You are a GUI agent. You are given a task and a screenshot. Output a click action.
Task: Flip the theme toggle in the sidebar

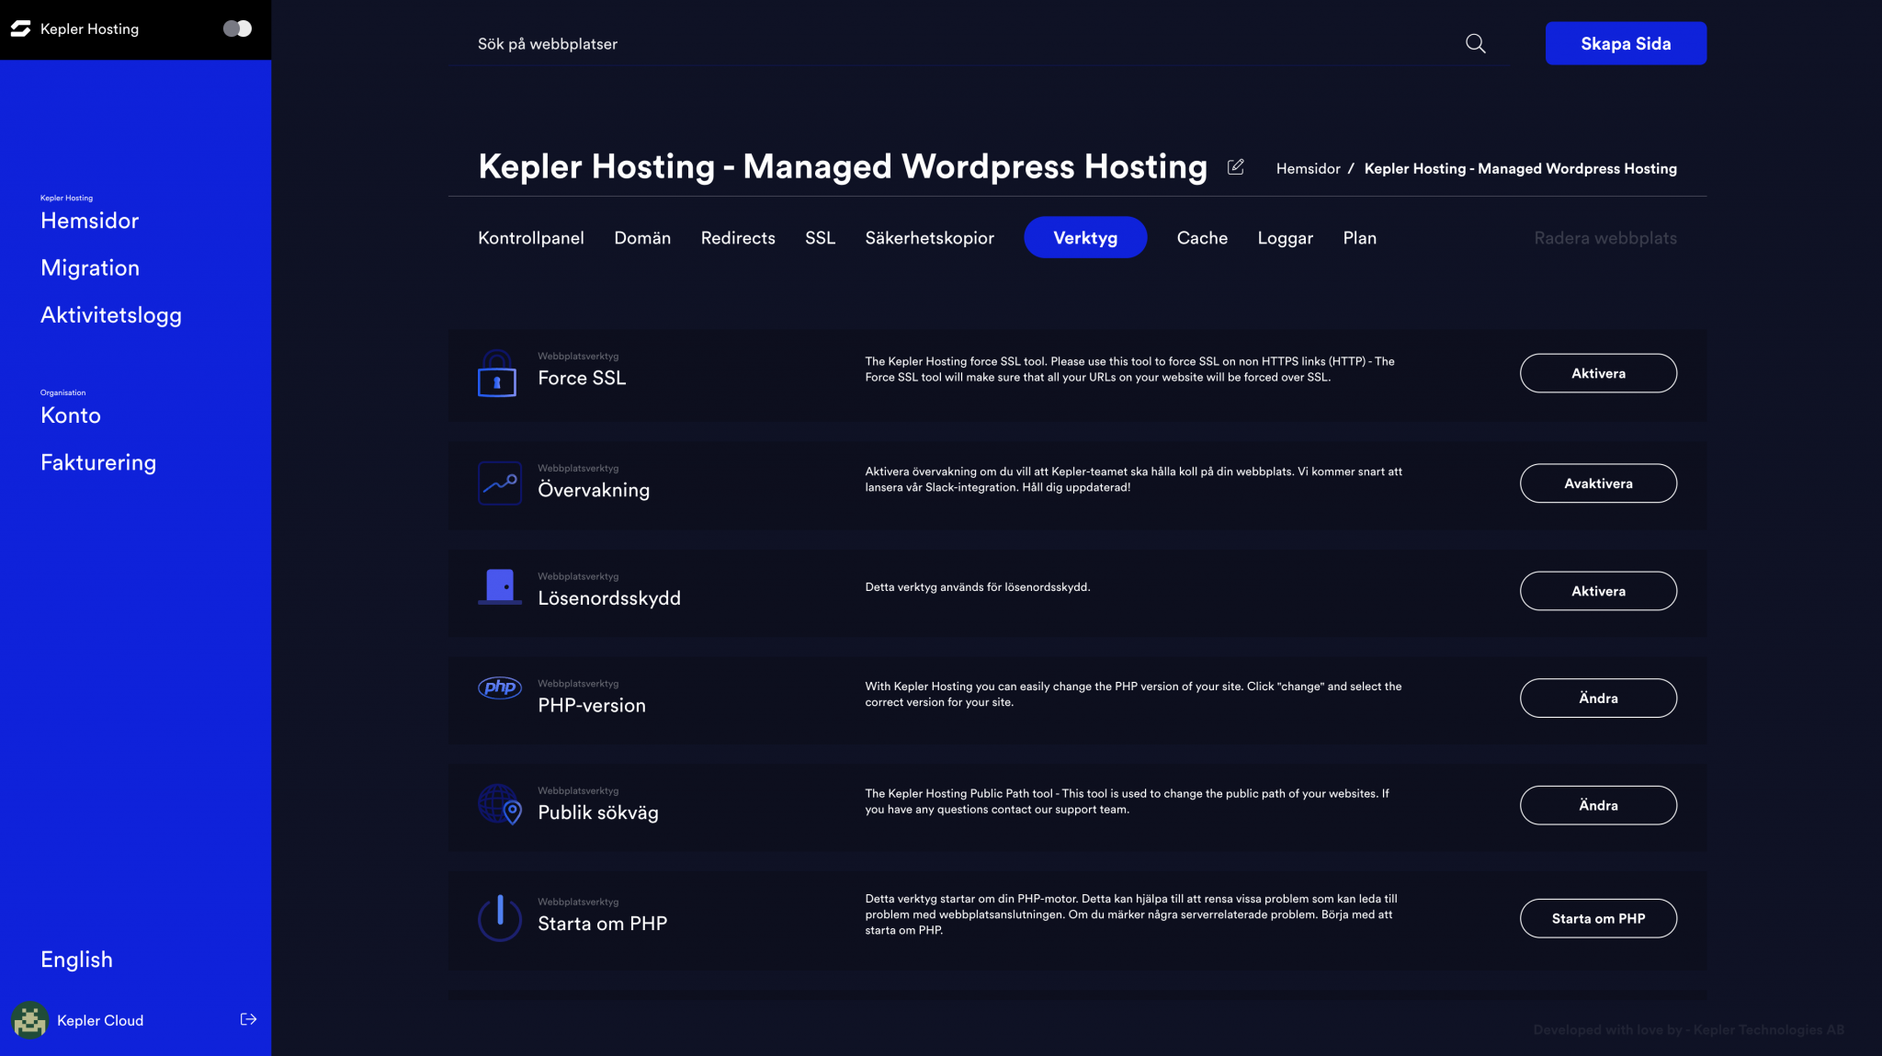coord(236,28)
